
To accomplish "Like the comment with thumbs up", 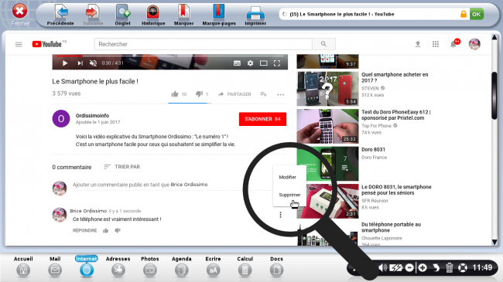I will click(105, 230).
